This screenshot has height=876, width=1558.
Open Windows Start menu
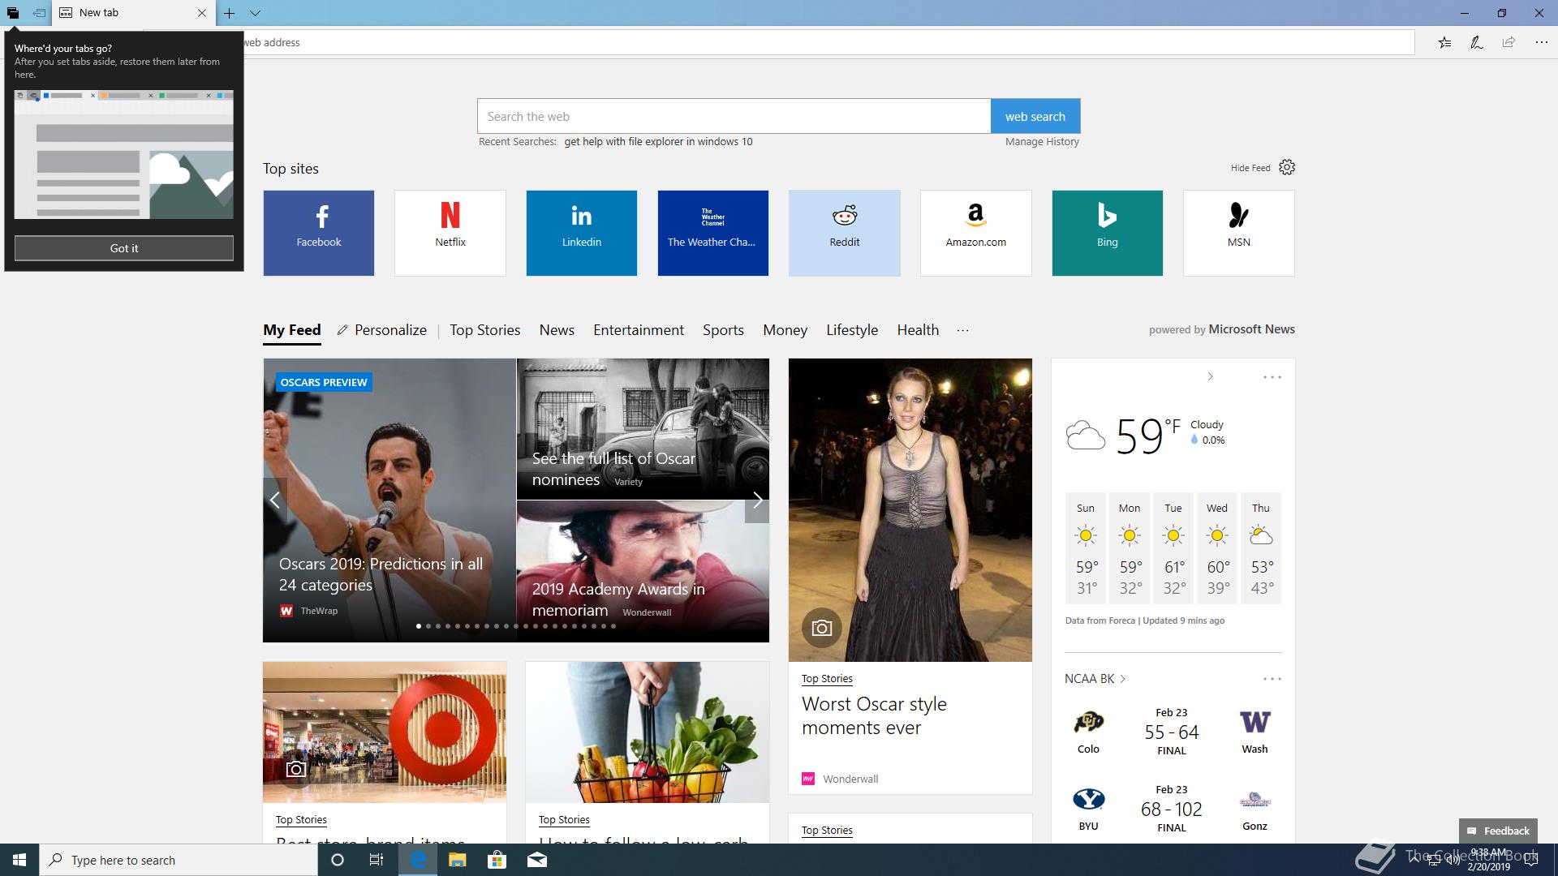(19, 860)
